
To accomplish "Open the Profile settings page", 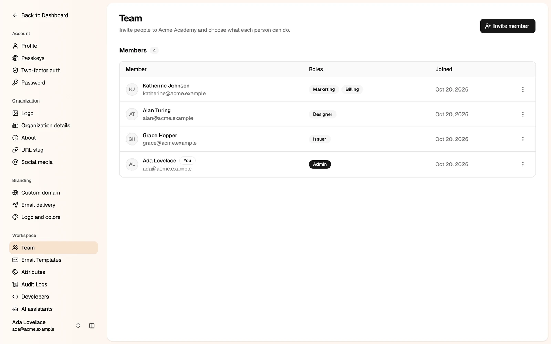I will [x=53, y=46].
